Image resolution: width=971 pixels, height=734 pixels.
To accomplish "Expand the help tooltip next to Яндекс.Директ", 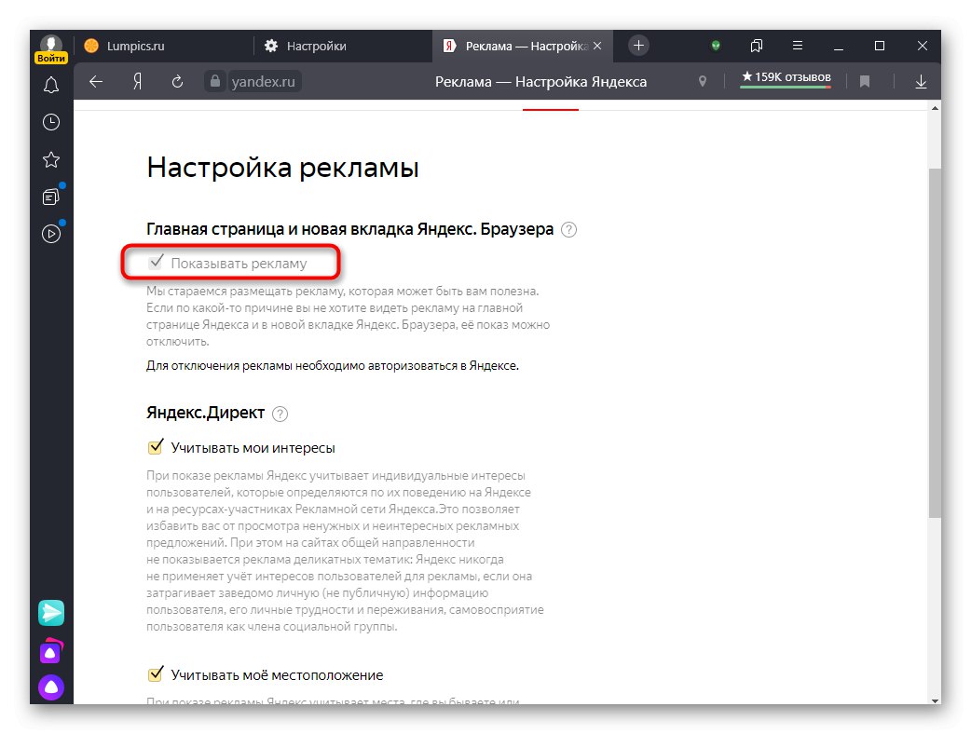I will (x=280, y=413).
